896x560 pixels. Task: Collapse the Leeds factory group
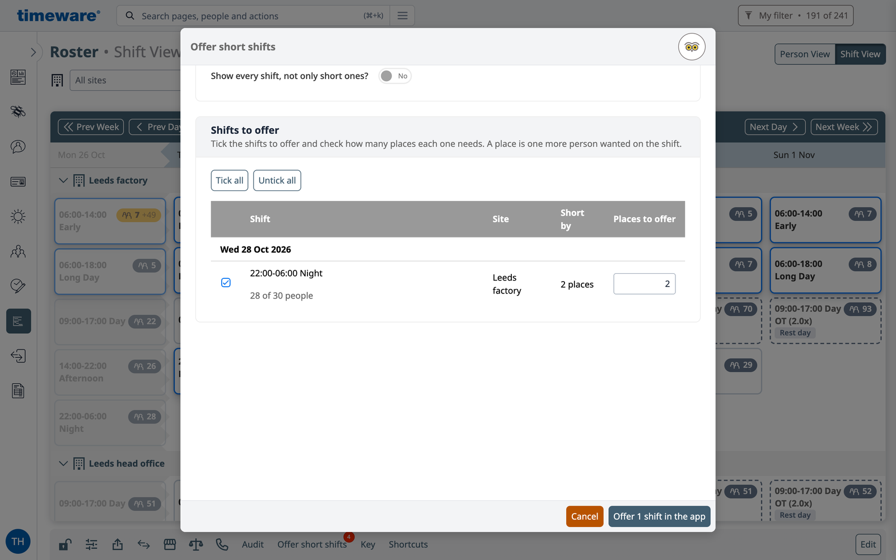[63, 180]
